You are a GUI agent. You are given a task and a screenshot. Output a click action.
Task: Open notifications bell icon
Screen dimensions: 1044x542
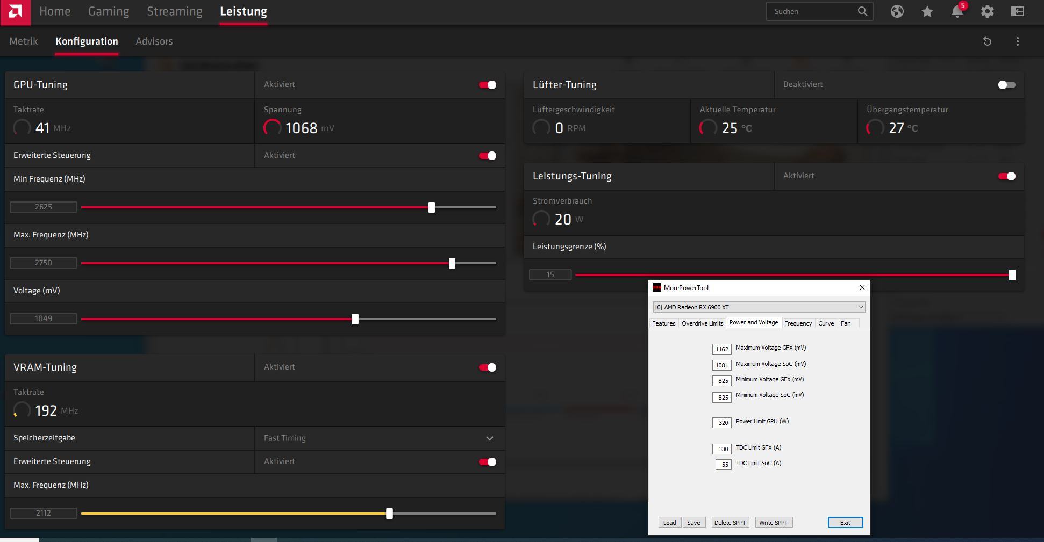pos(957,11)
